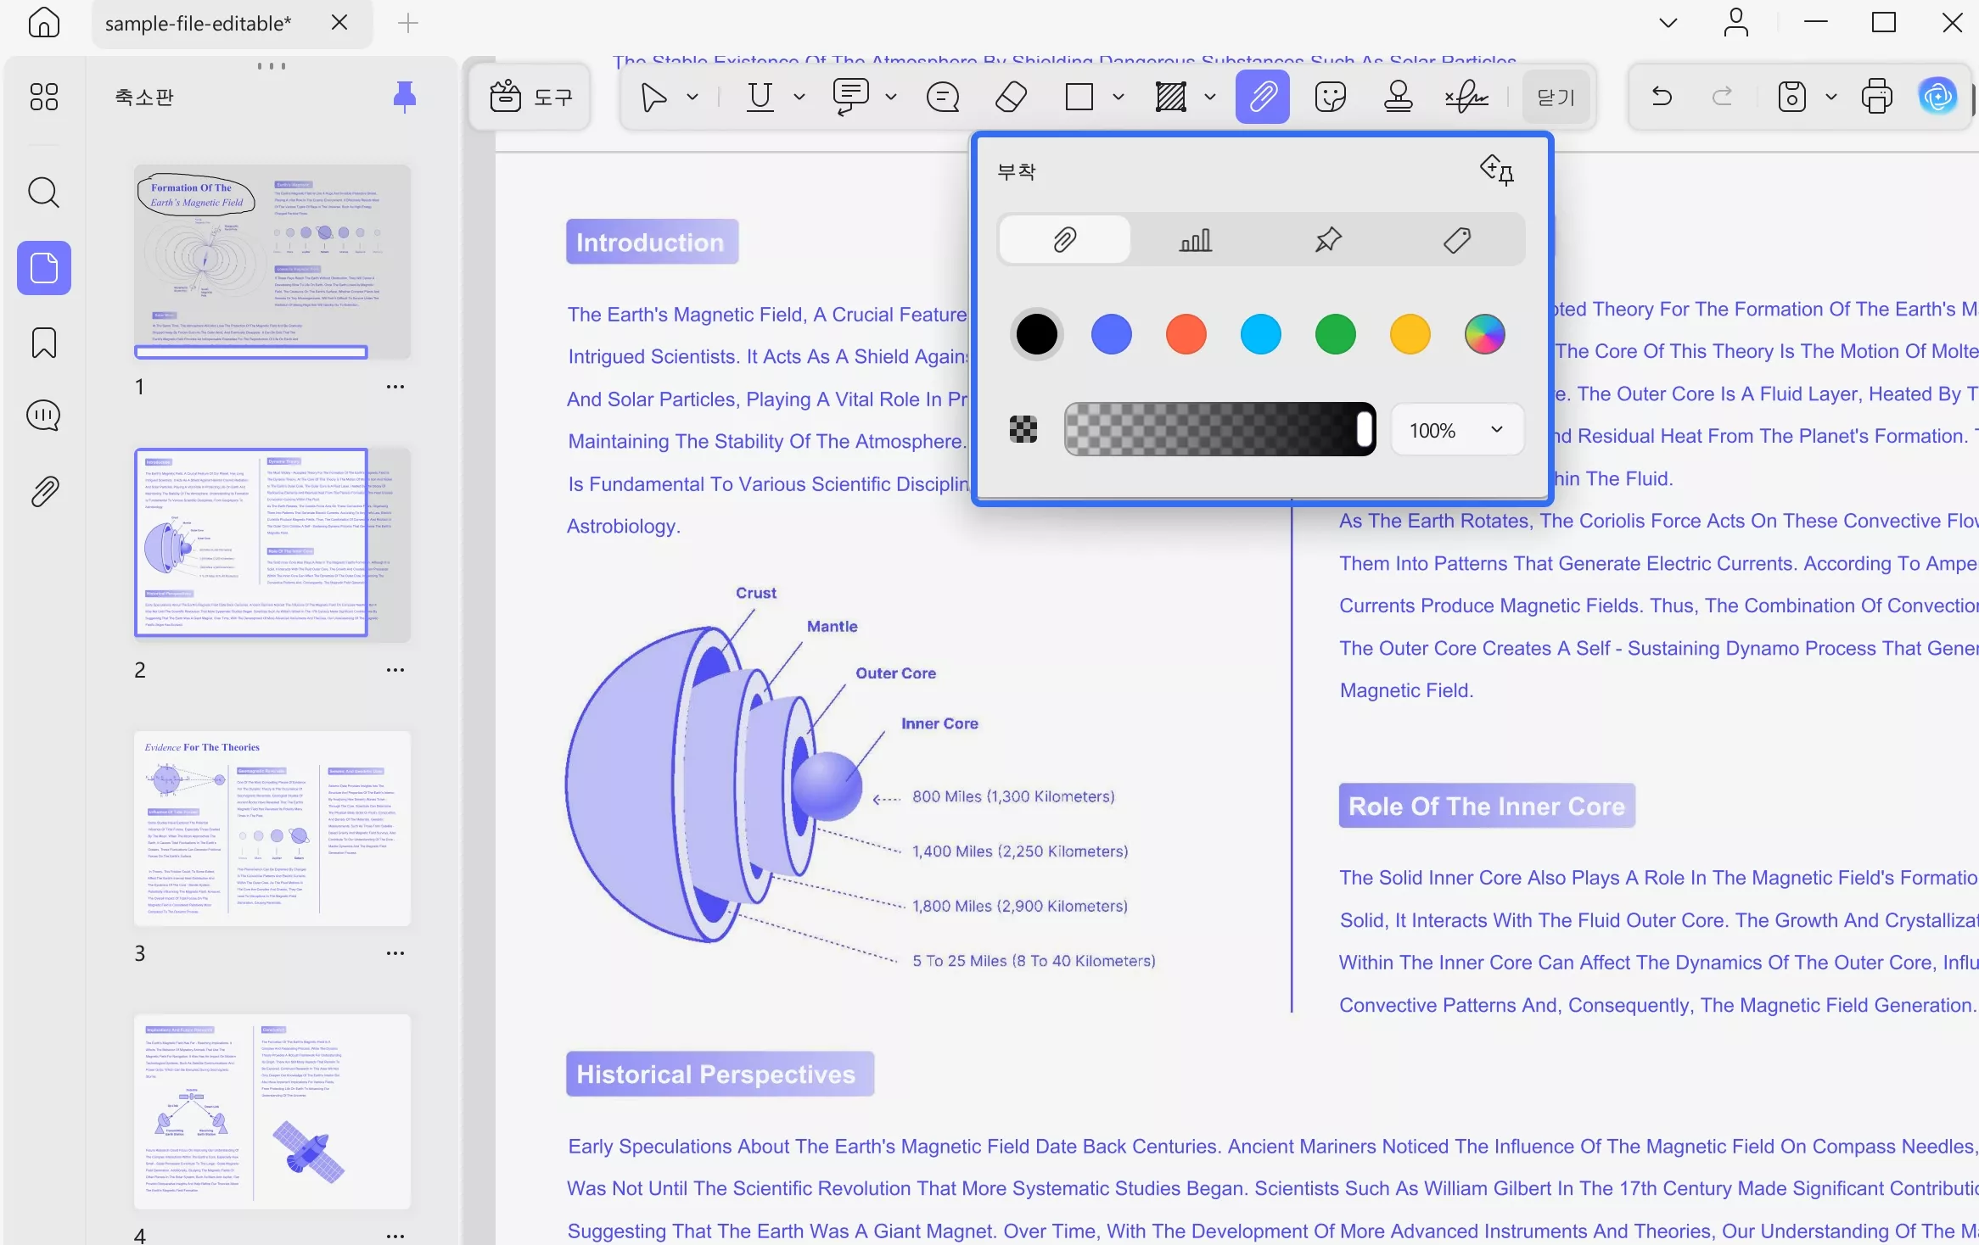
Task: Select the page thumbnails sidebar icon
Action: (44, 268)
